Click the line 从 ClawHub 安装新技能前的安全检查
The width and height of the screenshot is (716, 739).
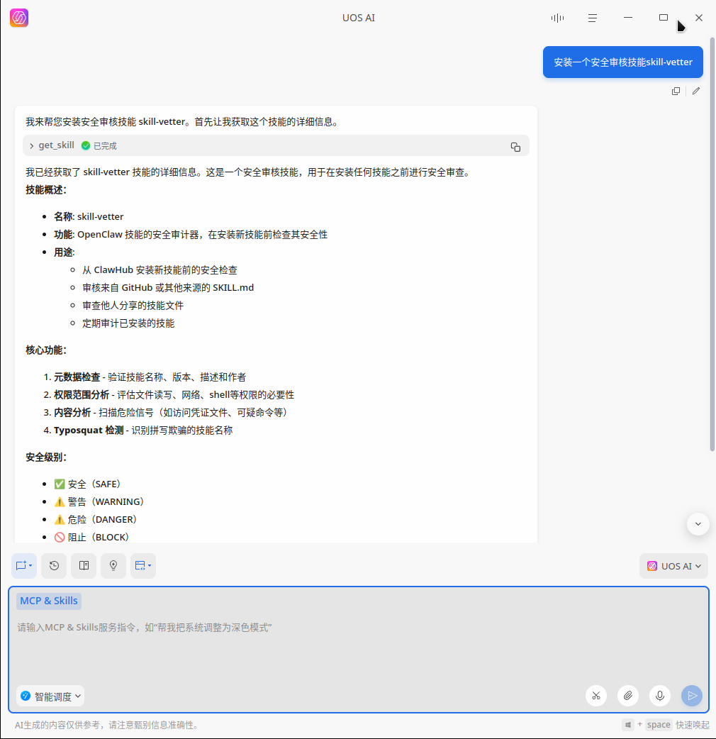click(160, 270)
